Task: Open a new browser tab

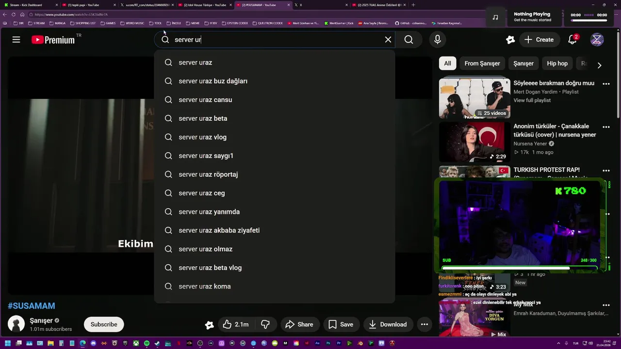Action: [x=413, y=5]
